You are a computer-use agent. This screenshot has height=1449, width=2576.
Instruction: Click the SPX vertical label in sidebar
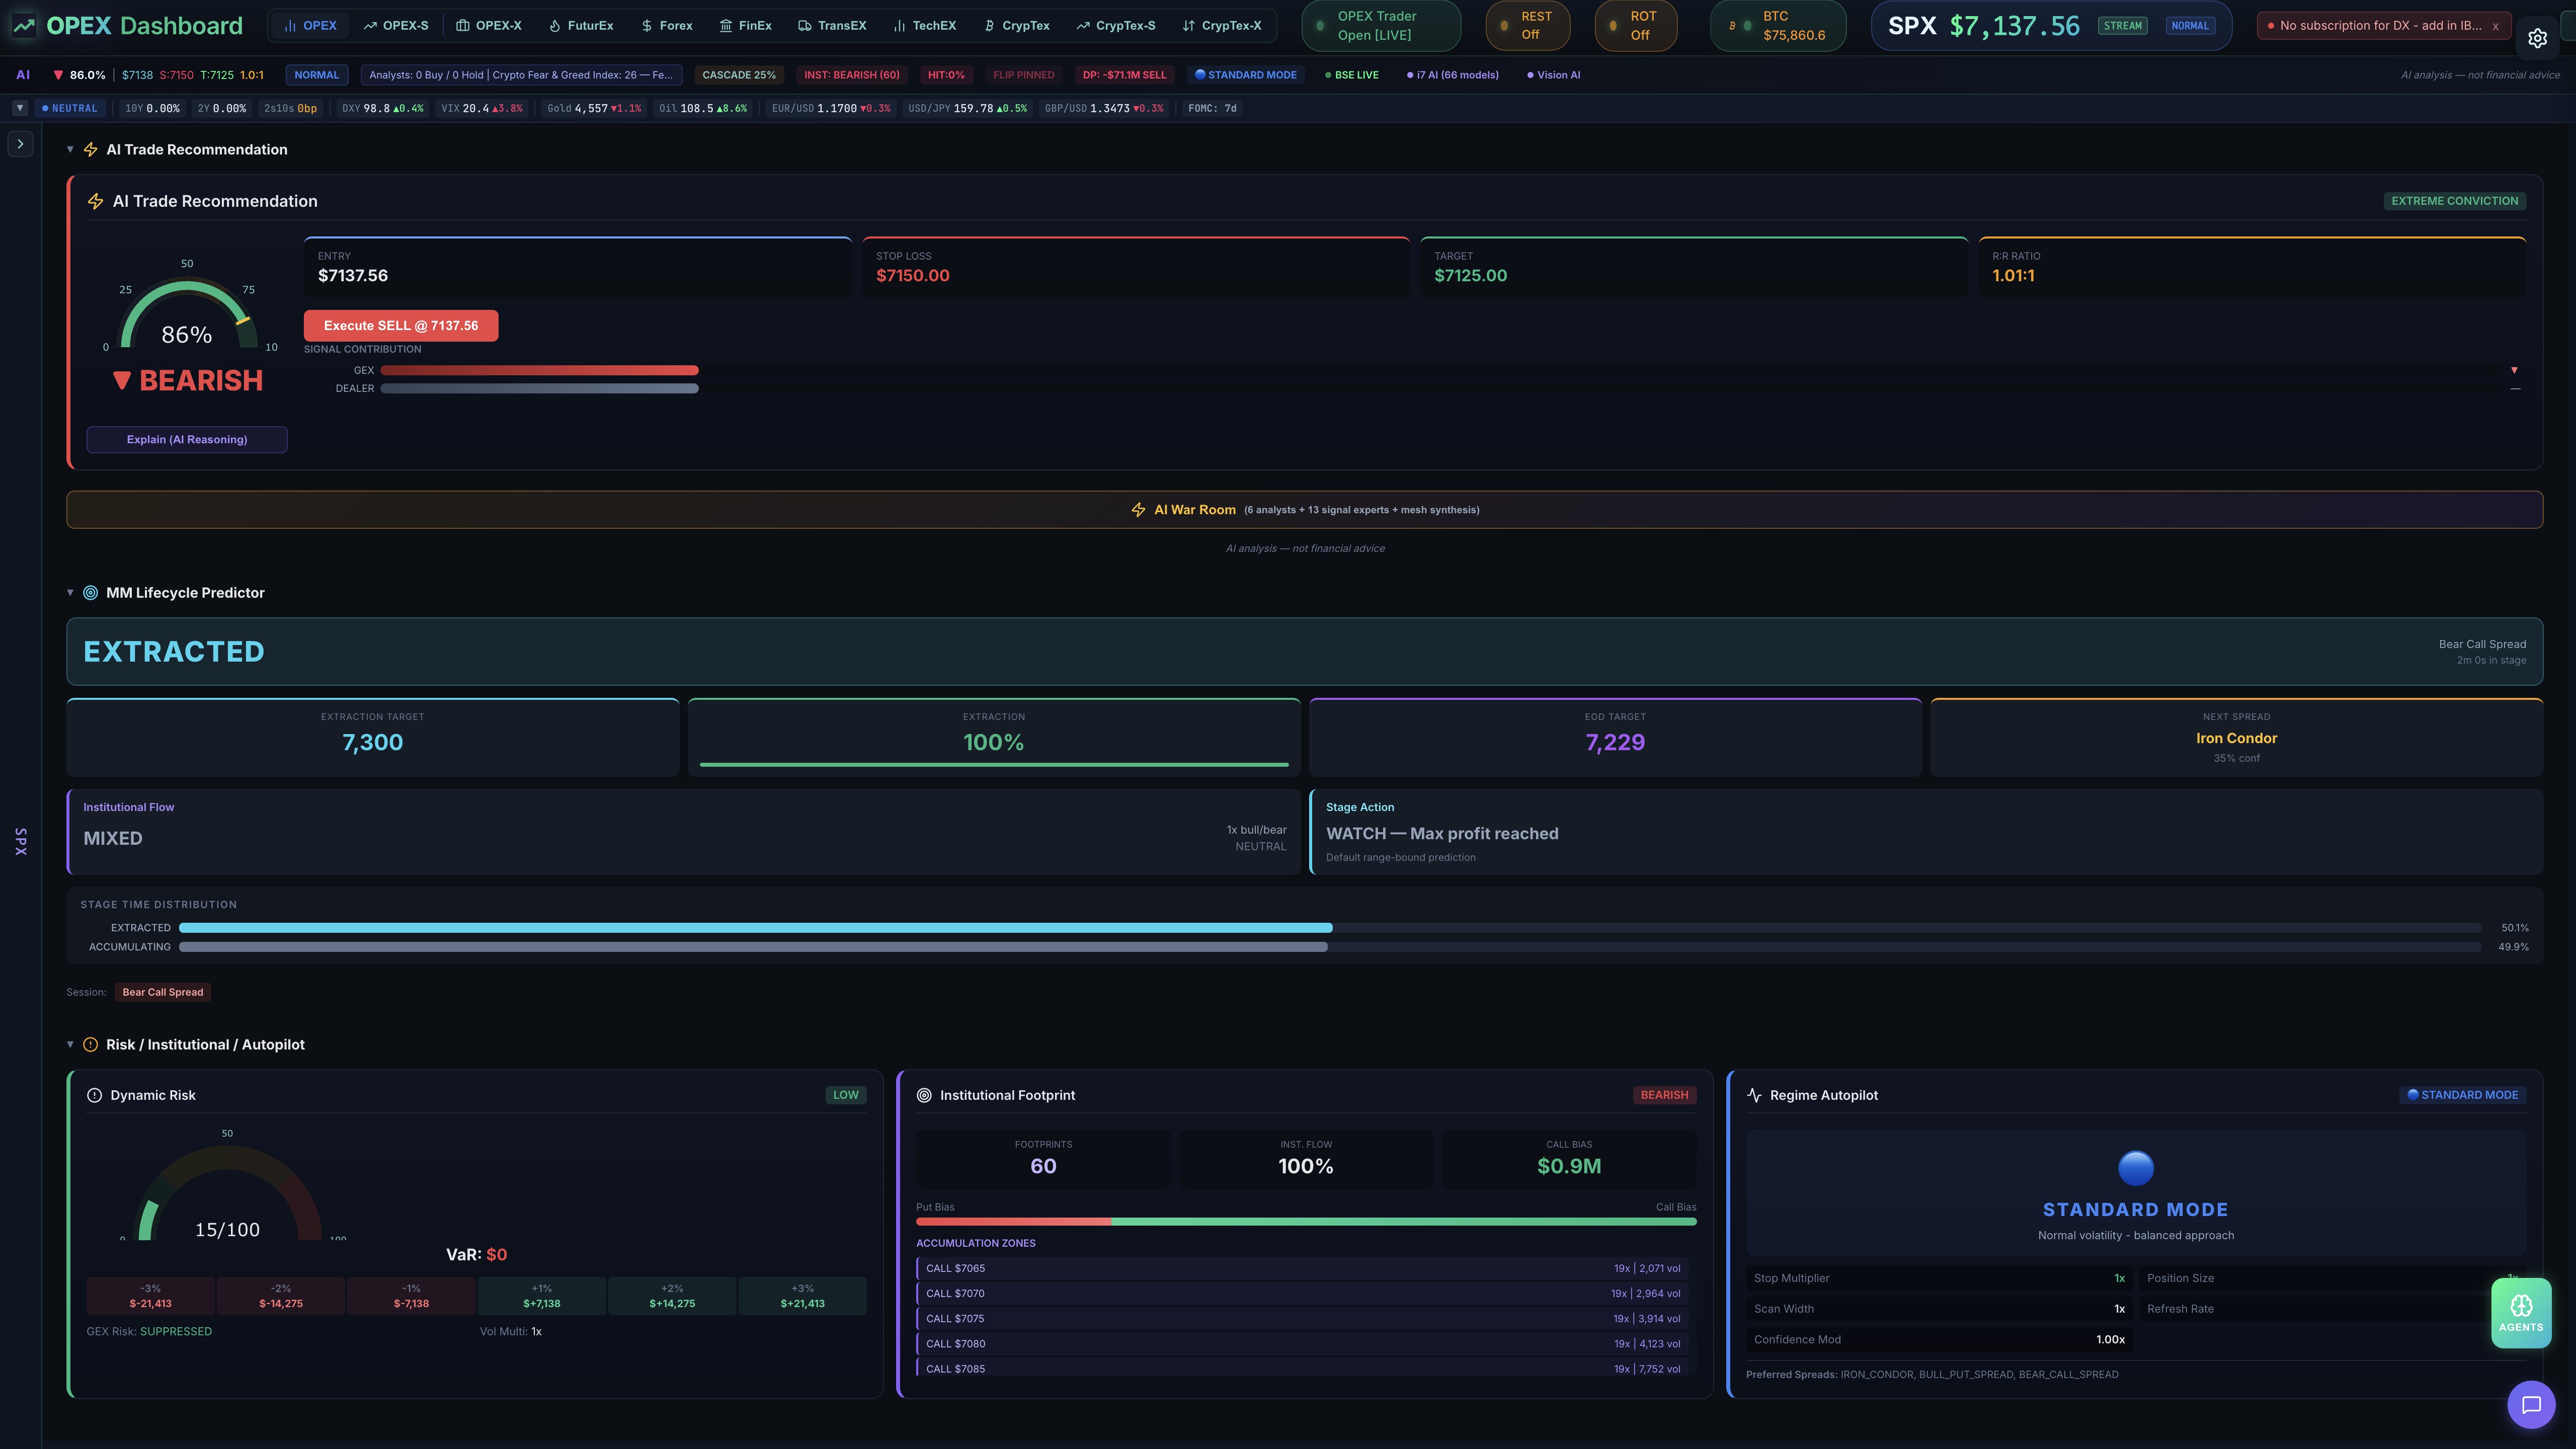pos(21,842)
